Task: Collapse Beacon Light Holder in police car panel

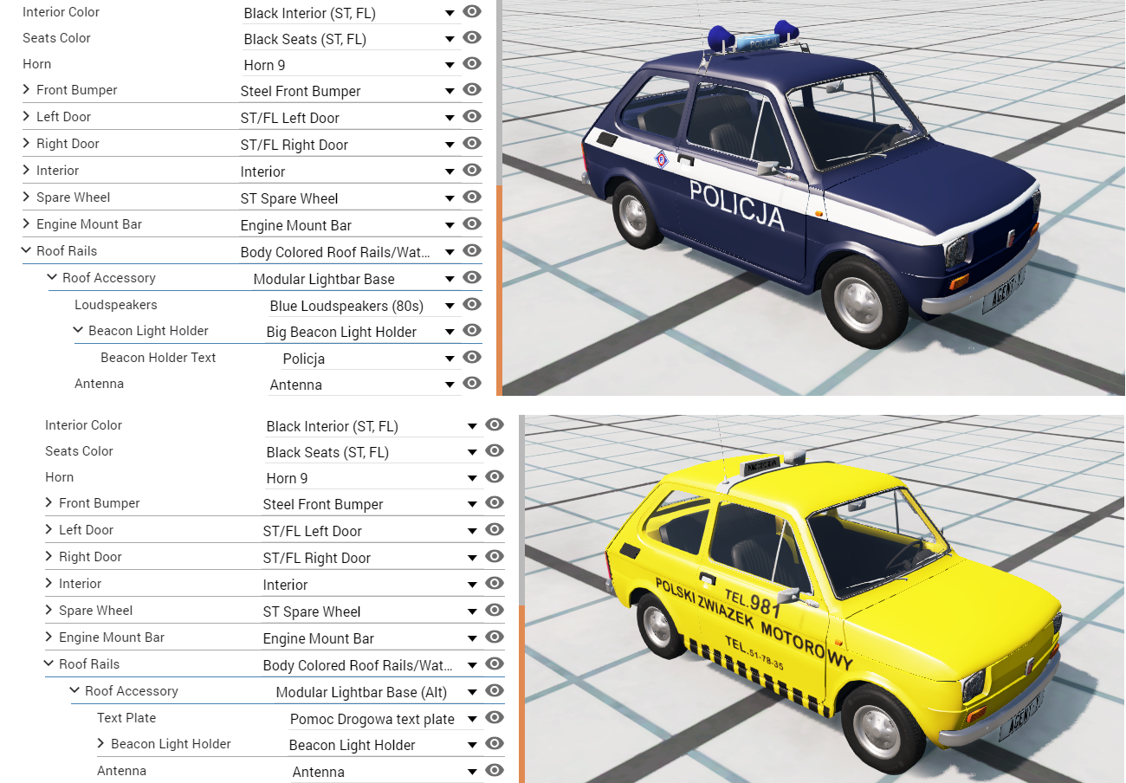Action: pyautogui.click(x=78, y=331)
